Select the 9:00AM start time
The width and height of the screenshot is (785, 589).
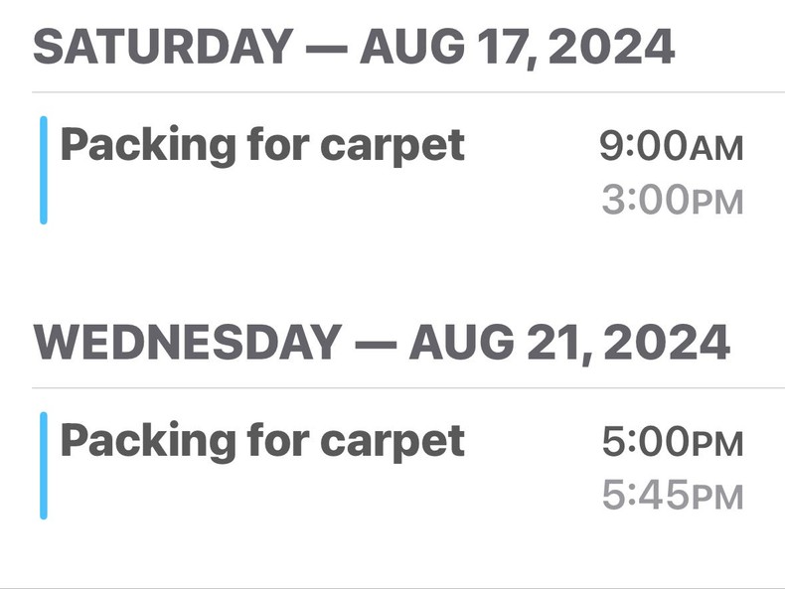[x=671, y=147]
